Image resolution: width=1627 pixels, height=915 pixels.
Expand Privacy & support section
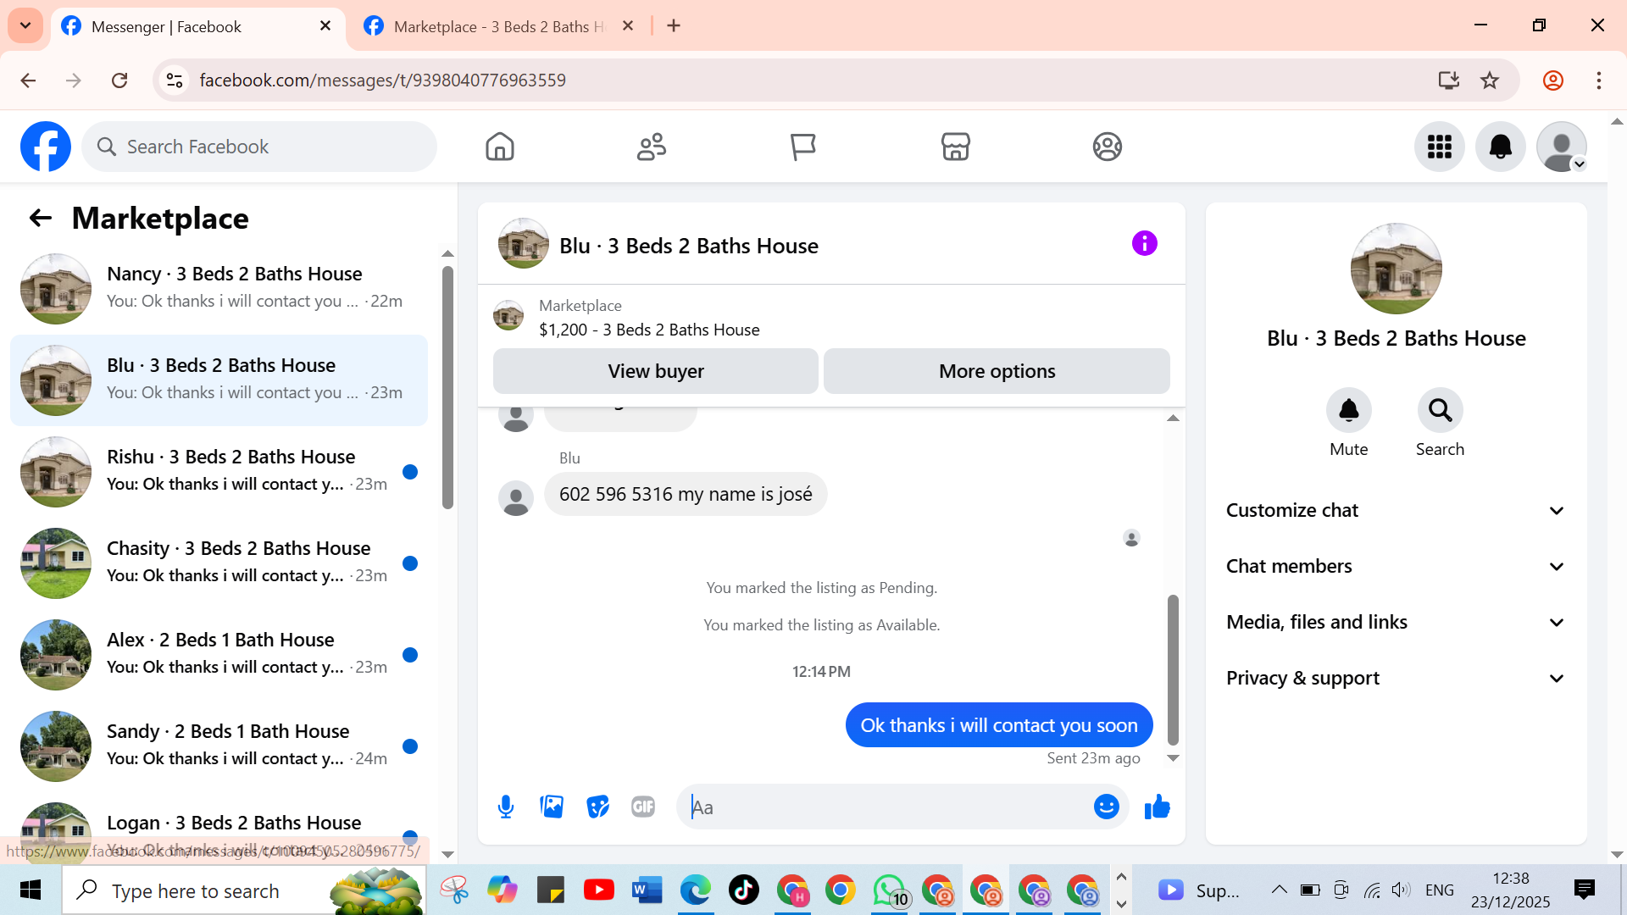pyautogui.click(x=1395, y=678)
